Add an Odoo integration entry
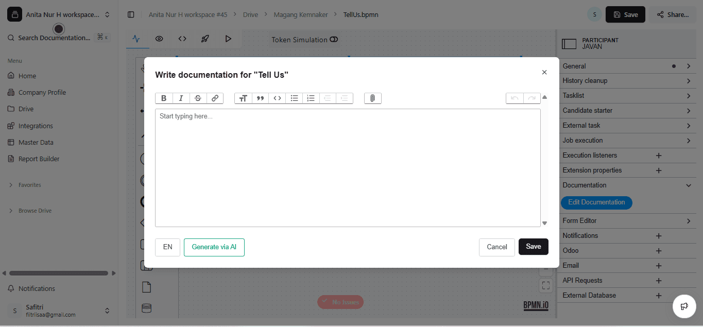Viewport: 703px width, 327px height. click(x=658, y=250)
